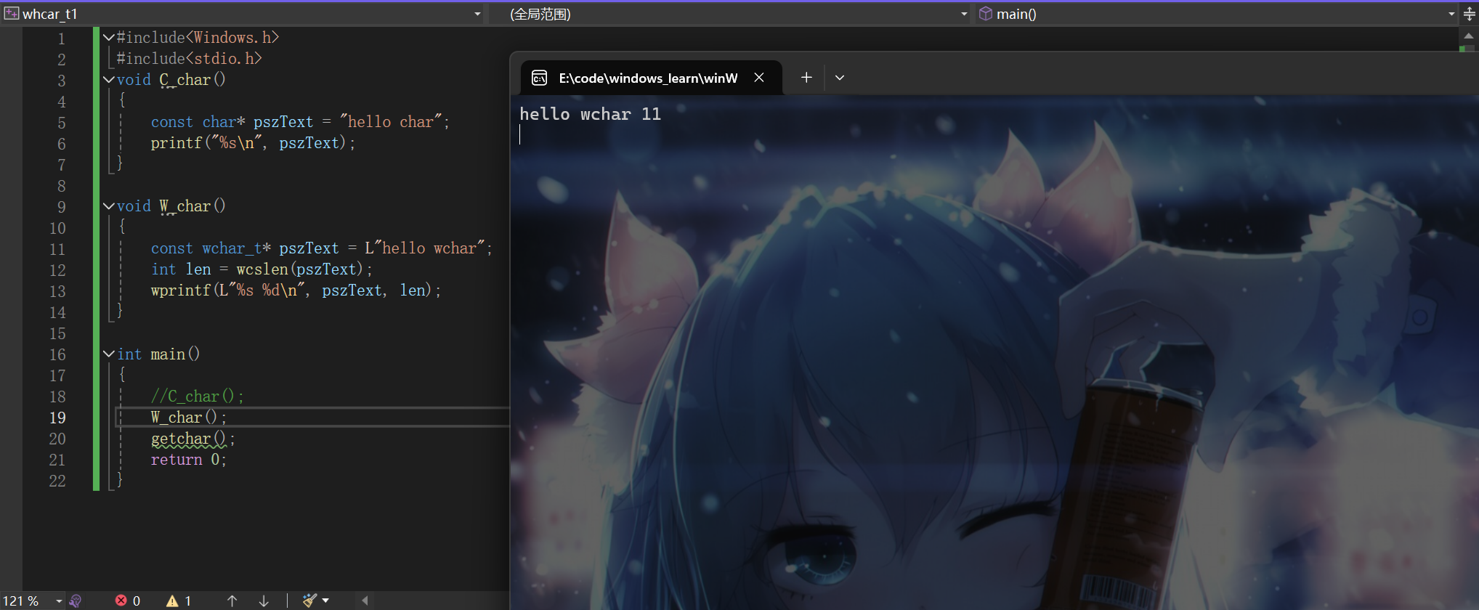The height and width of the screenshot is (610, 1479).
Task: Click the editor split-window icon
Action: coord(1469,14)
